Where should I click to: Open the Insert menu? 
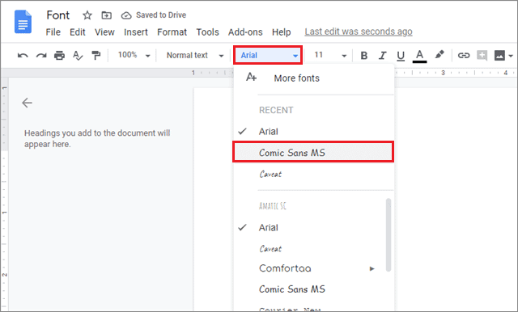(x=136, y=32)
